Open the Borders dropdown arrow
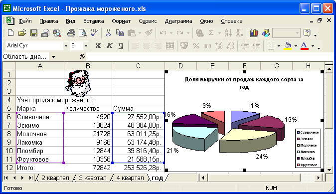336x194 pixels. pos(279,46)
